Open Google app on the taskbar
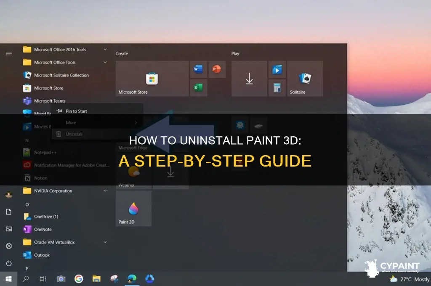431x286 pixels. pyautogui.click(x=79, y=279)
